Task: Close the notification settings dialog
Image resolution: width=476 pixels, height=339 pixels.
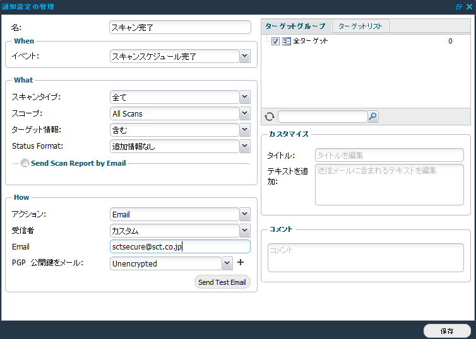Action: tap(468, 7)
